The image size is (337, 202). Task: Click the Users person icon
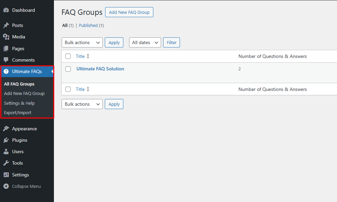pos(6,151)
